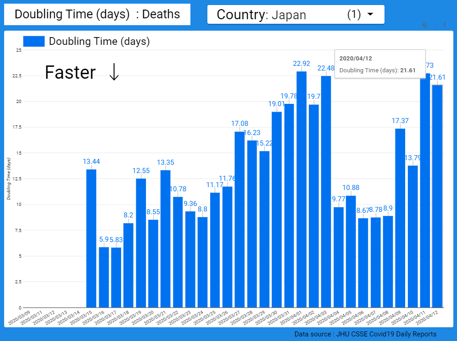Select the 2020/03/15 bar labeled 13.44
Screen dimensions: 457x341
point(91,238)
